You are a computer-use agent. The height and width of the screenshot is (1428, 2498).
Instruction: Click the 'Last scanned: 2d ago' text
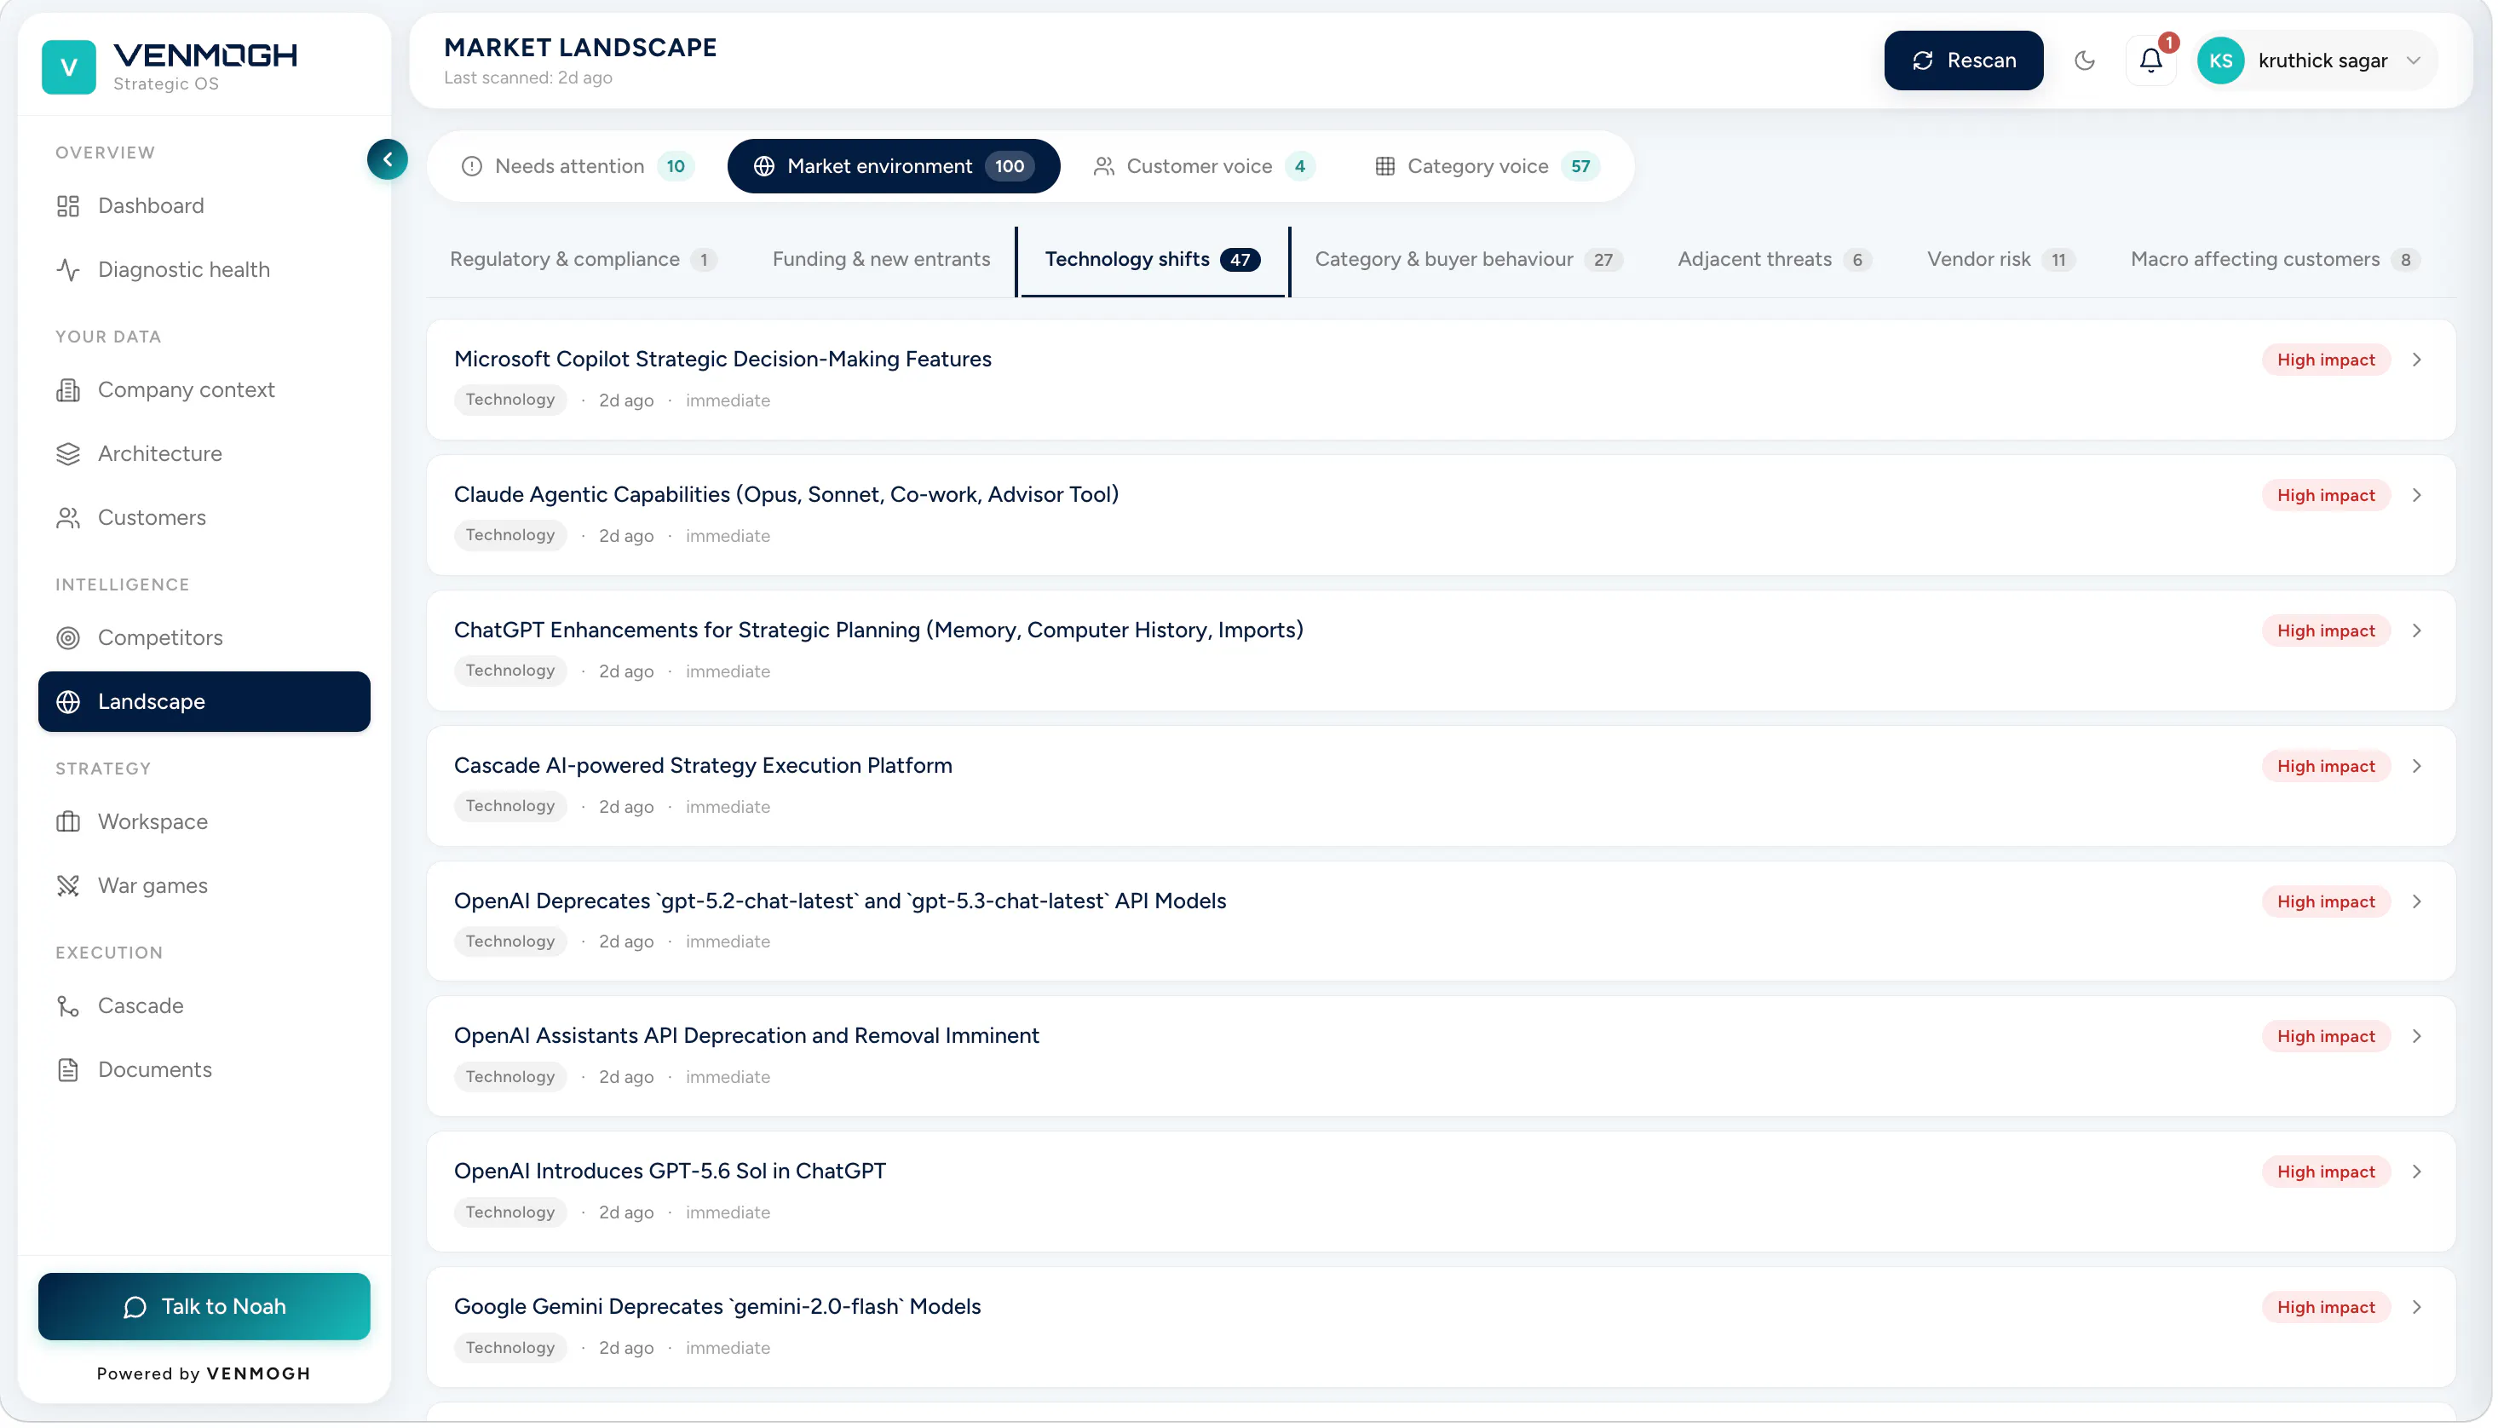coord(529,78)
